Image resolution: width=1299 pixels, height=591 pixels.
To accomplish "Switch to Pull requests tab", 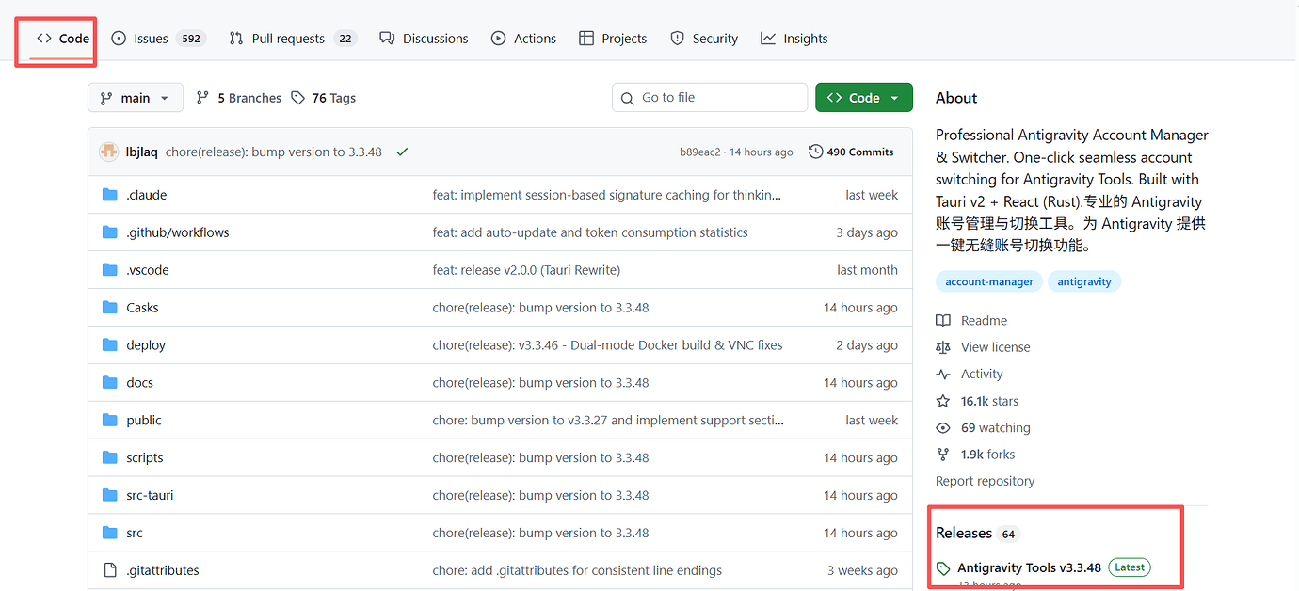I will [x=292, y=39].
